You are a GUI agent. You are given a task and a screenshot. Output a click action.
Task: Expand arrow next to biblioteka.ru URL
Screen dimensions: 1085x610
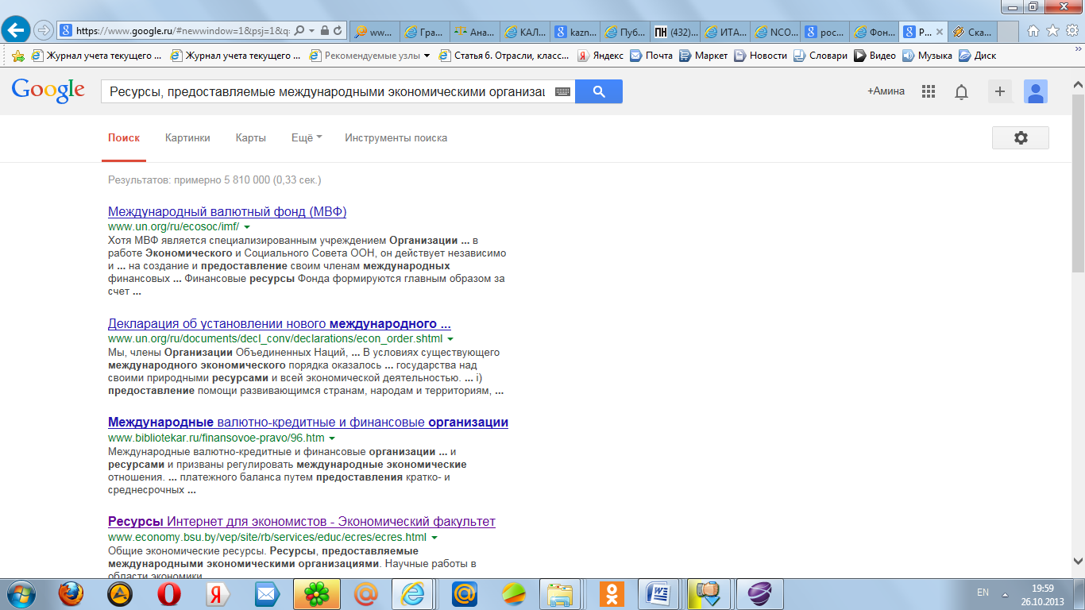click(332, 438)
